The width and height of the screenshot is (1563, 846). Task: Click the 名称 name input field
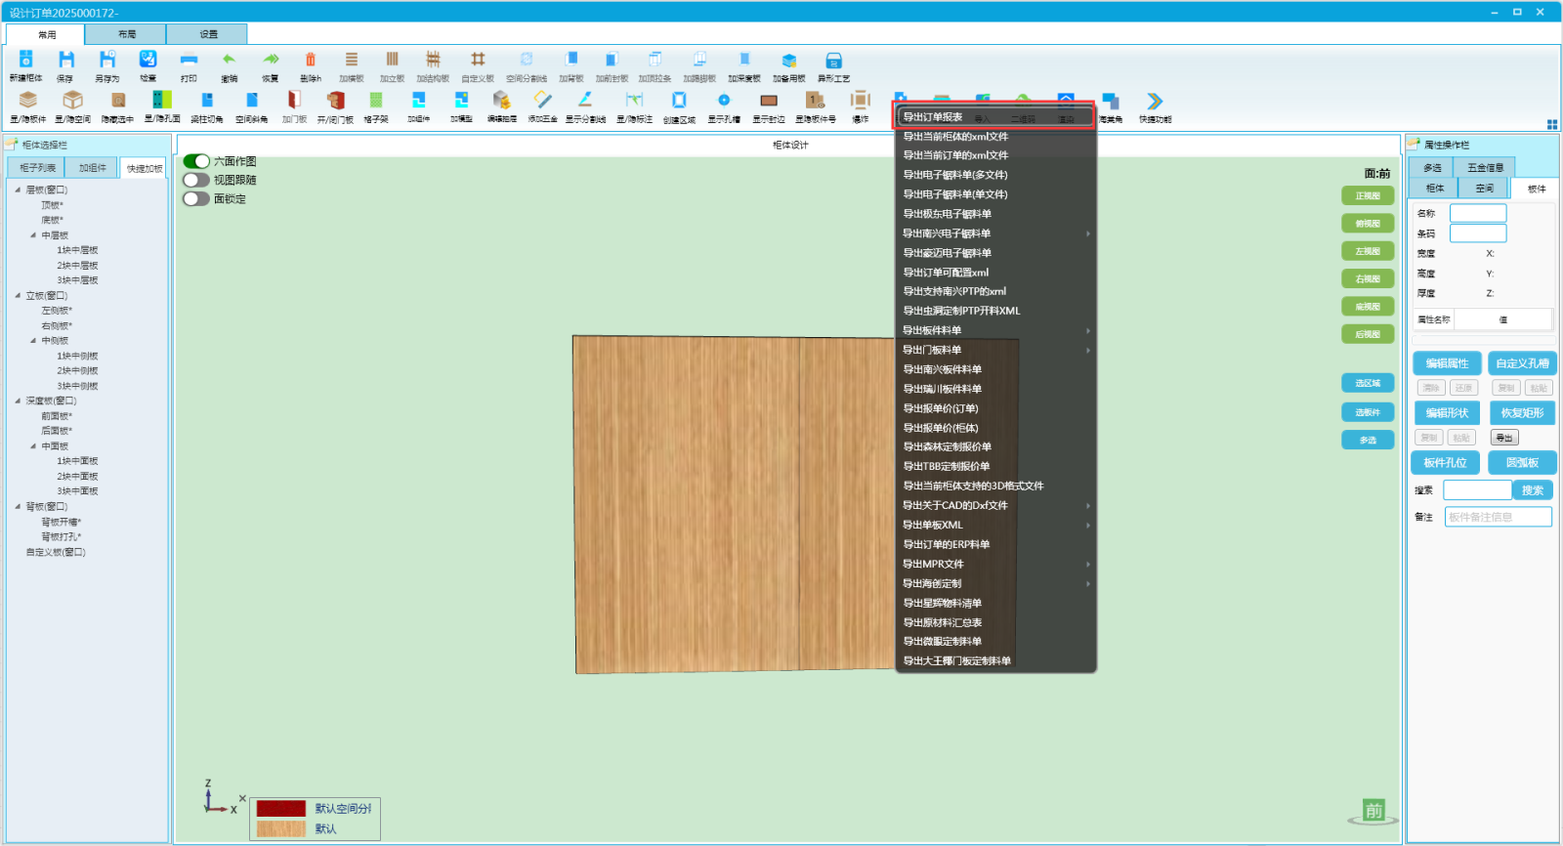click(x=1478, y=213)
